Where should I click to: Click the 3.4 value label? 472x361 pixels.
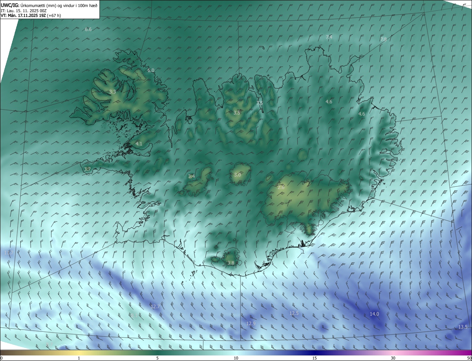[191, 176]
